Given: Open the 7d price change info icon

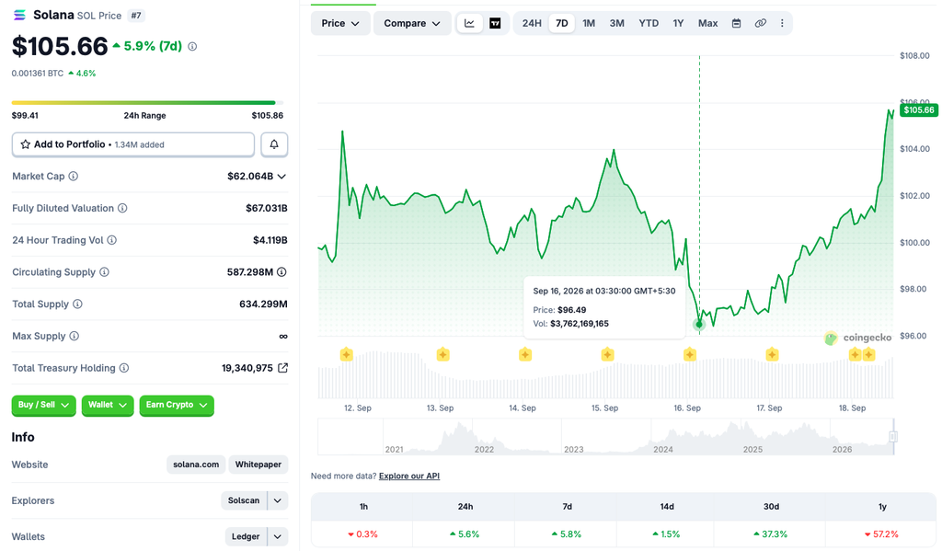Looking at the screenshot, I should coord(192,46).
